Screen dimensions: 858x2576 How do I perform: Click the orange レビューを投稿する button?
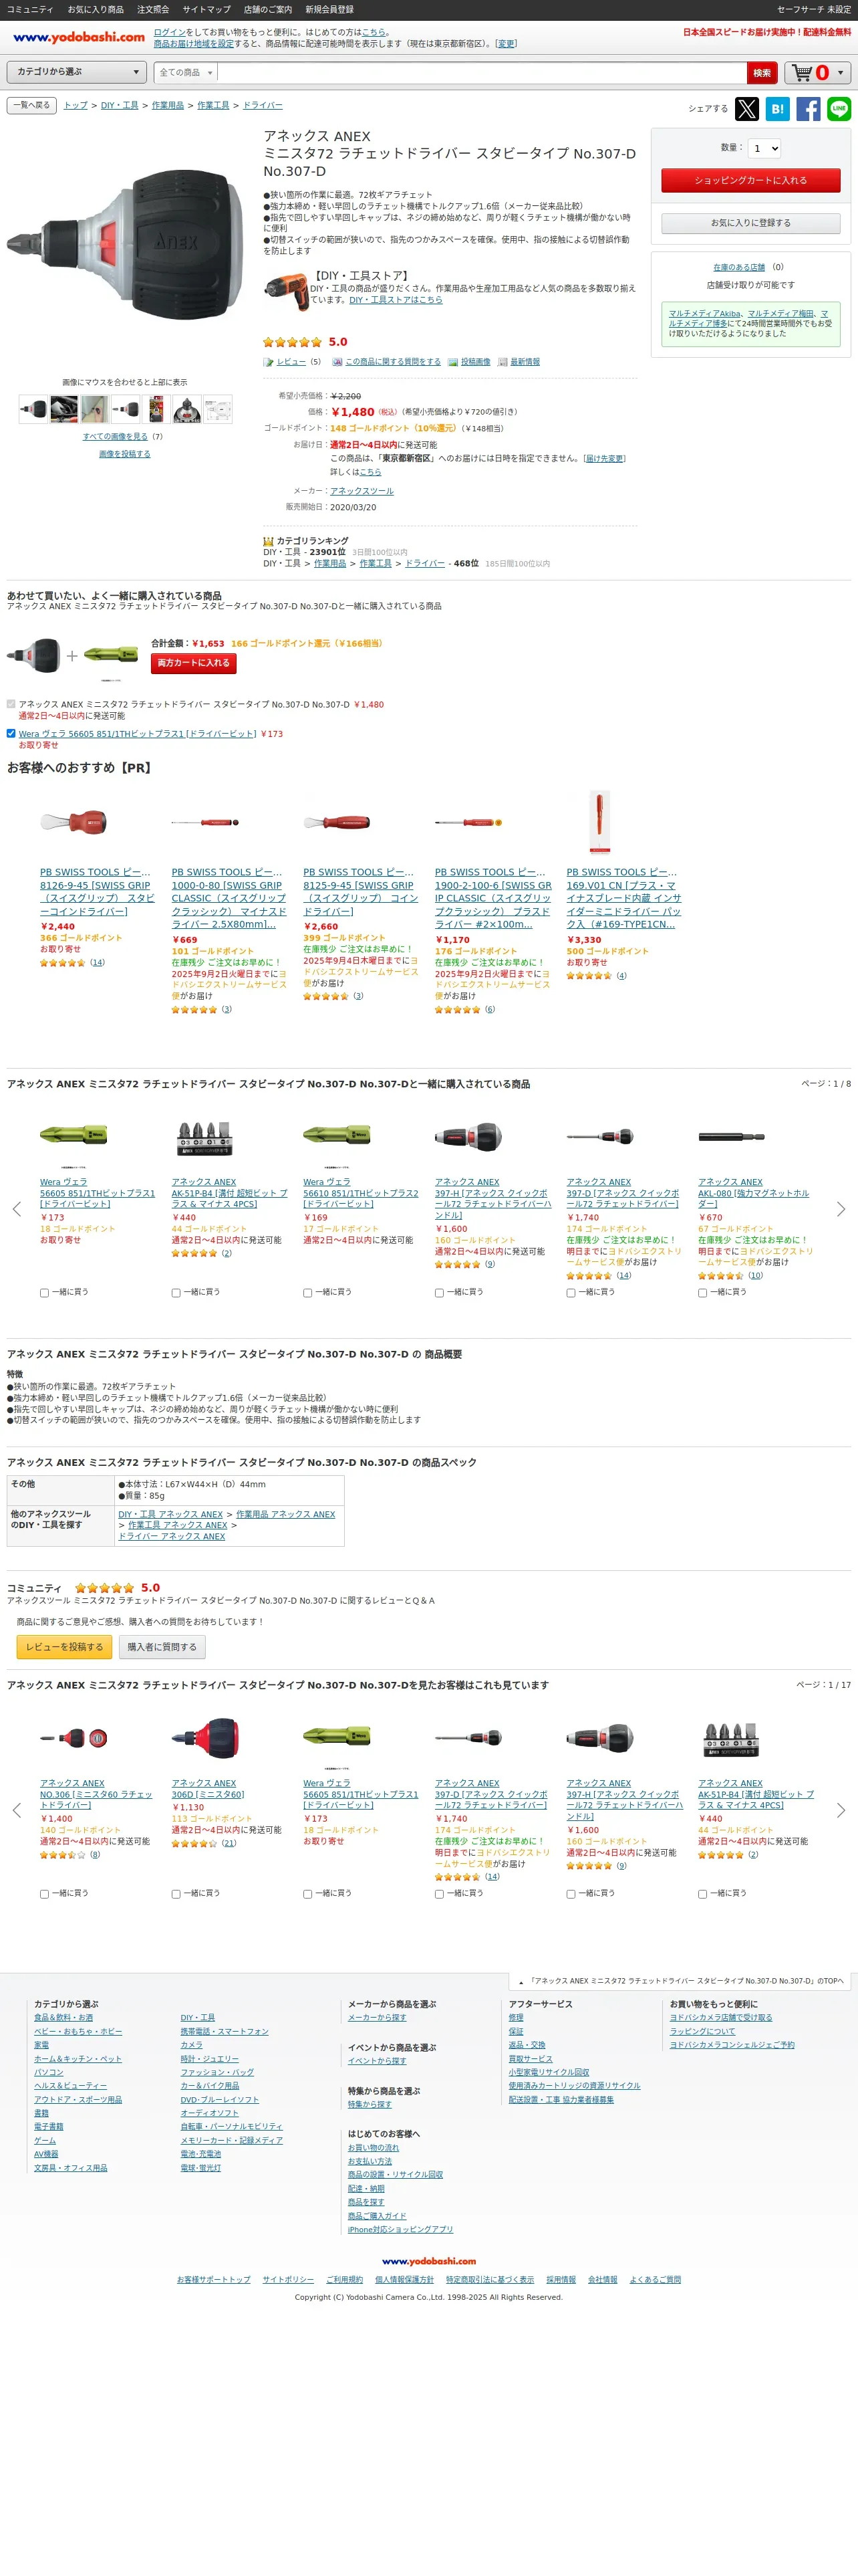(64, 1647)
